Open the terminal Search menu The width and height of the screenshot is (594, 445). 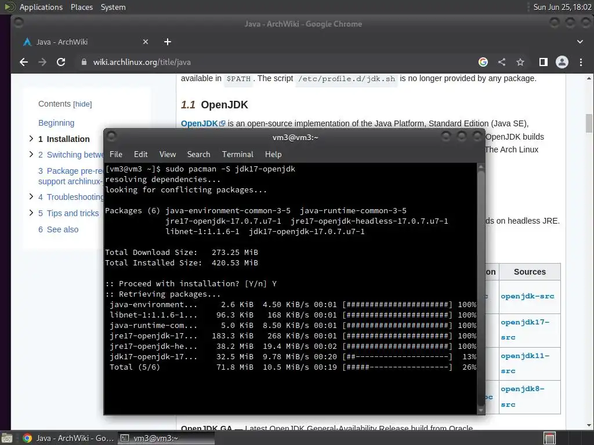click(198, 154)
